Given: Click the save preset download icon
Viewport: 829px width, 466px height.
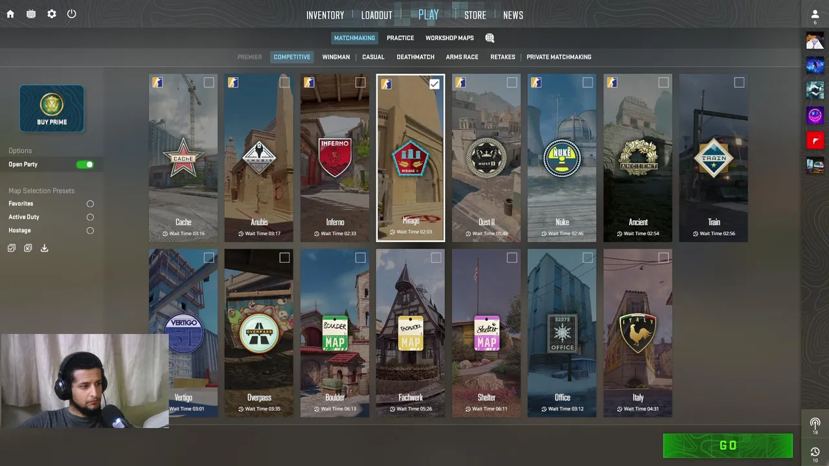Looking at the screenshot, I should (x=44, y=248).
